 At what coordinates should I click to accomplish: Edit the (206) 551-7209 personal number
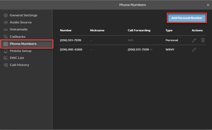click(194, 40)
